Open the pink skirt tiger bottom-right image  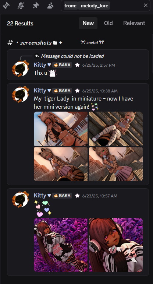tap(116, 164)
